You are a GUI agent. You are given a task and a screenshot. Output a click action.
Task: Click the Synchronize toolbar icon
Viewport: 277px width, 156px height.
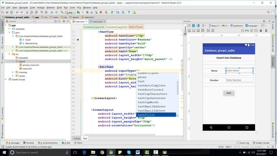click(12, 13)
